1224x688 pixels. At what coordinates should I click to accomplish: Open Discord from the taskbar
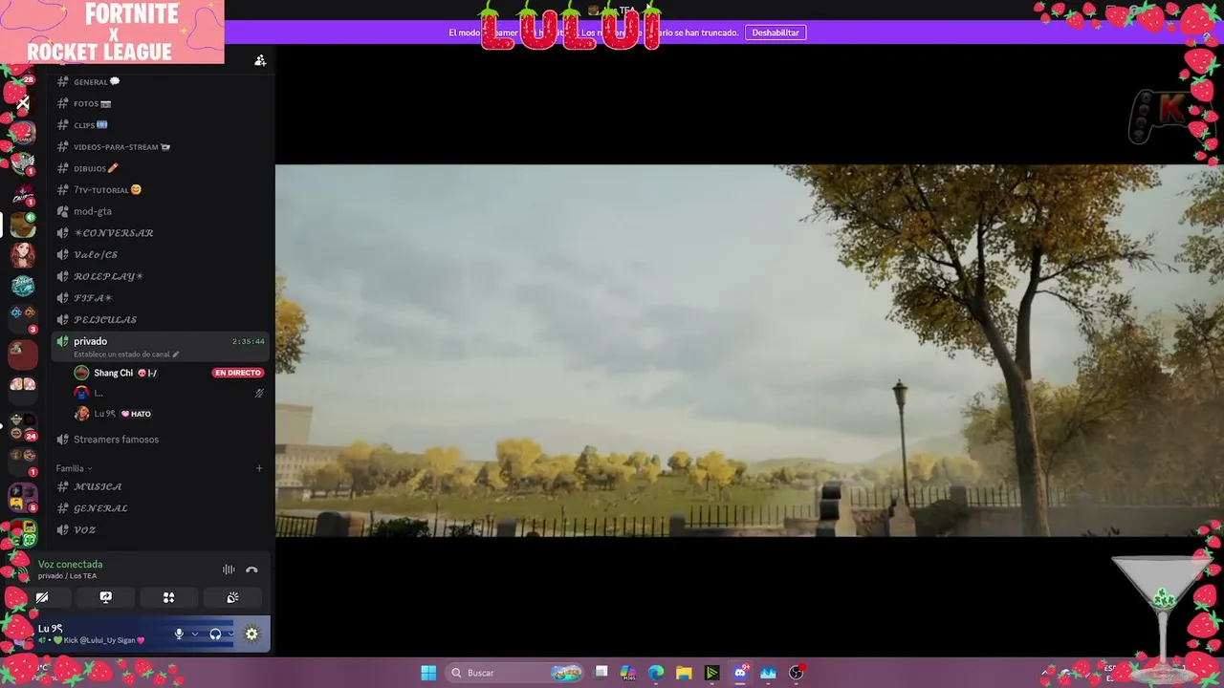(x=740, y=673)
